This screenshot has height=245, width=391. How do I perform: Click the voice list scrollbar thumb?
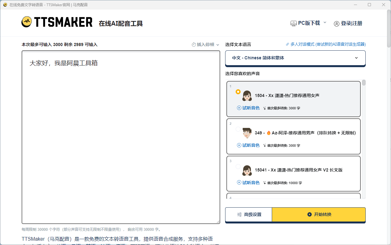point(364,82)
